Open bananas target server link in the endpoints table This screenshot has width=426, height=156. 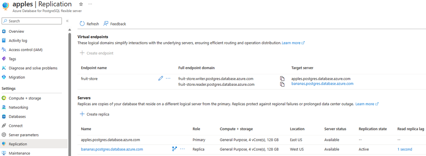pyautogui.click(x=322, y=84)
